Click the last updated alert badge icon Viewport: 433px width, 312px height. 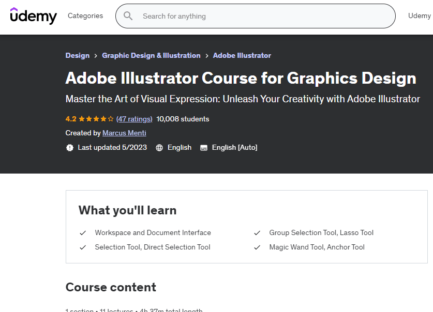click(x=70, y=148)
